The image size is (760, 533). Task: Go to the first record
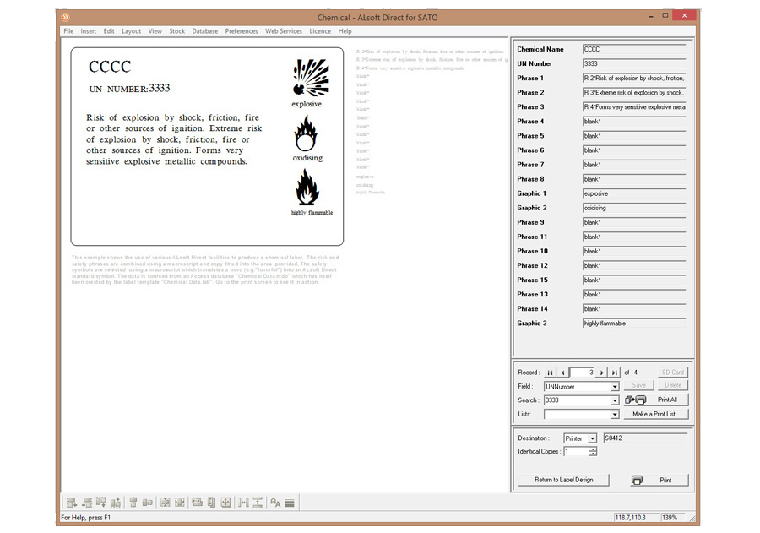point(551,372)
